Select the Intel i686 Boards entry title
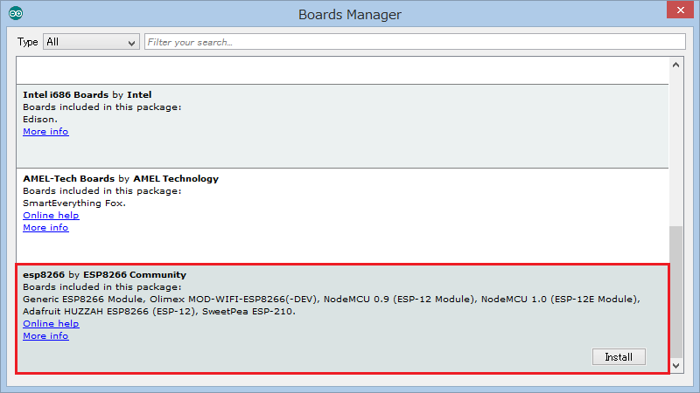The image size is (700, 393). (87, 94)
